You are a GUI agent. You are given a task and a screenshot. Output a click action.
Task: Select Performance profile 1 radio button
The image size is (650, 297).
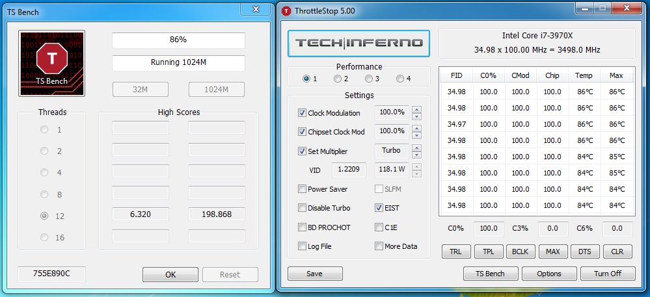(306, 79)
